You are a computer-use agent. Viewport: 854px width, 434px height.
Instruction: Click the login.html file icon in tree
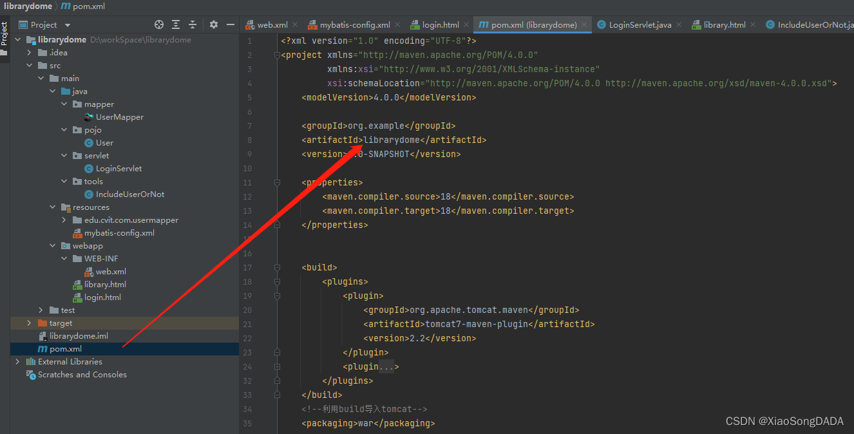tap(77, 297)
